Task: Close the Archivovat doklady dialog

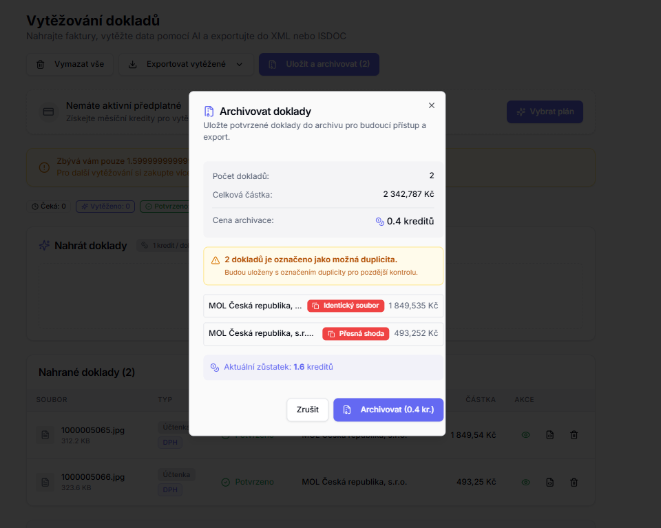Action: tap(432, 105)
